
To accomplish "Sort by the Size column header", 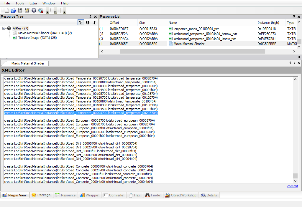I will 152,23.
